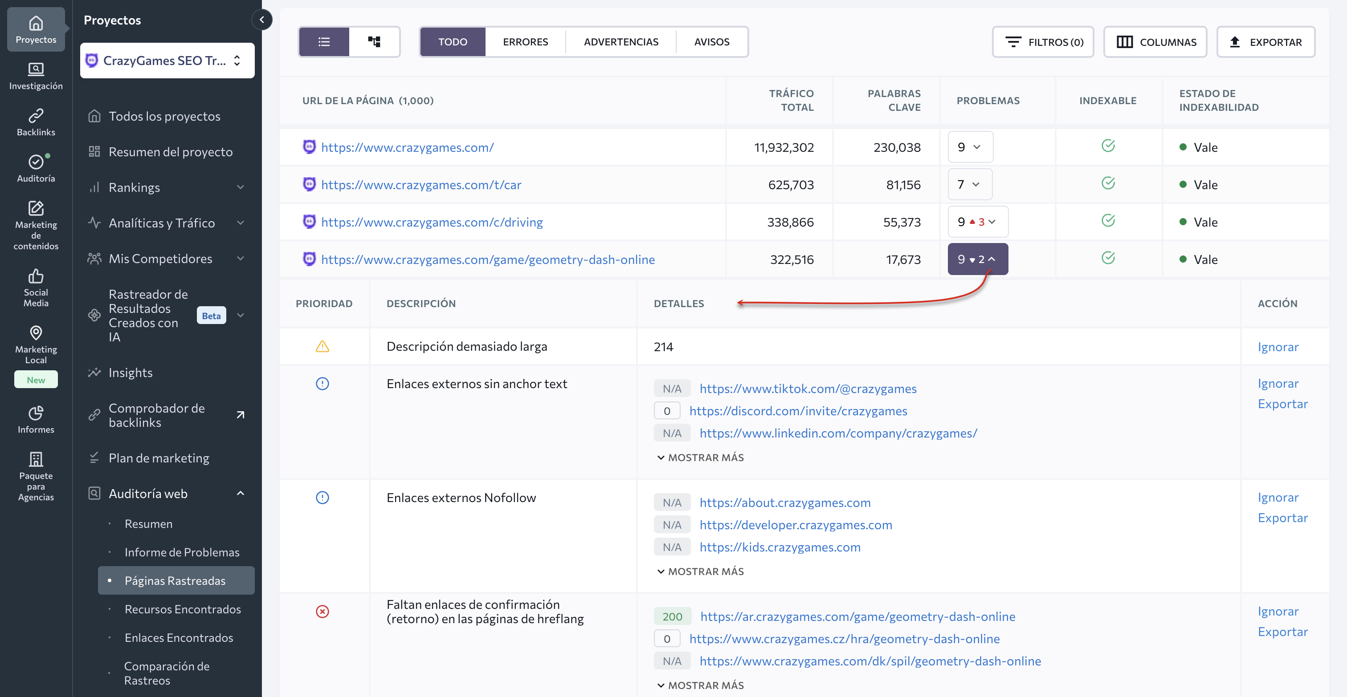Open the crazygames.com/t/car link
The height and width of the screenshot is (697, 1347).
(421, 184)
